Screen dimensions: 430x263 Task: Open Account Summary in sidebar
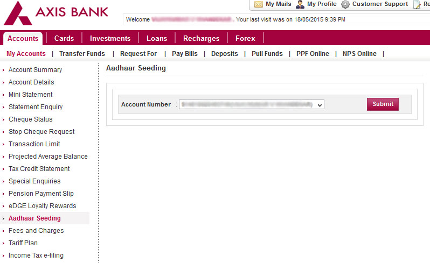[x=35, y=70]
